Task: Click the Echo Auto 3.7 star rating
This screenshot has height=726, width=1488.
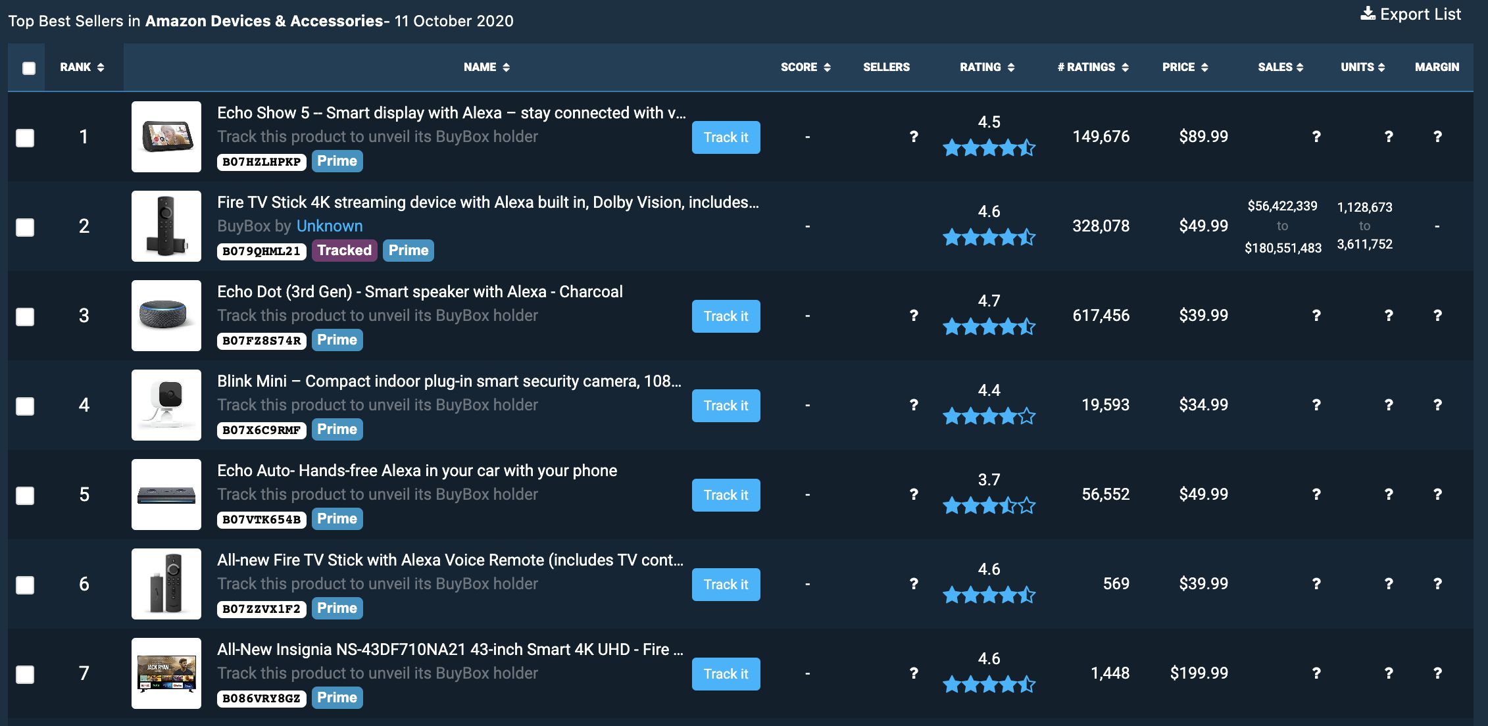Action: click(989, 506)
